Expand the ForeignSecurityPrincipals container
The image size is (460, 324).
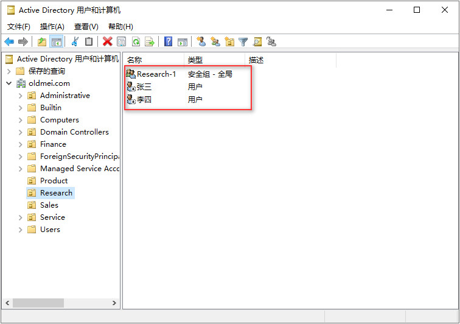tap(20, 157)
